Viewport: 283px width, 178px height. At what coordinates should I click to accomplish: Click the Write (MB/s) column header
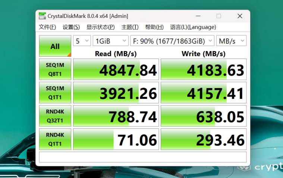pos(204,54)
